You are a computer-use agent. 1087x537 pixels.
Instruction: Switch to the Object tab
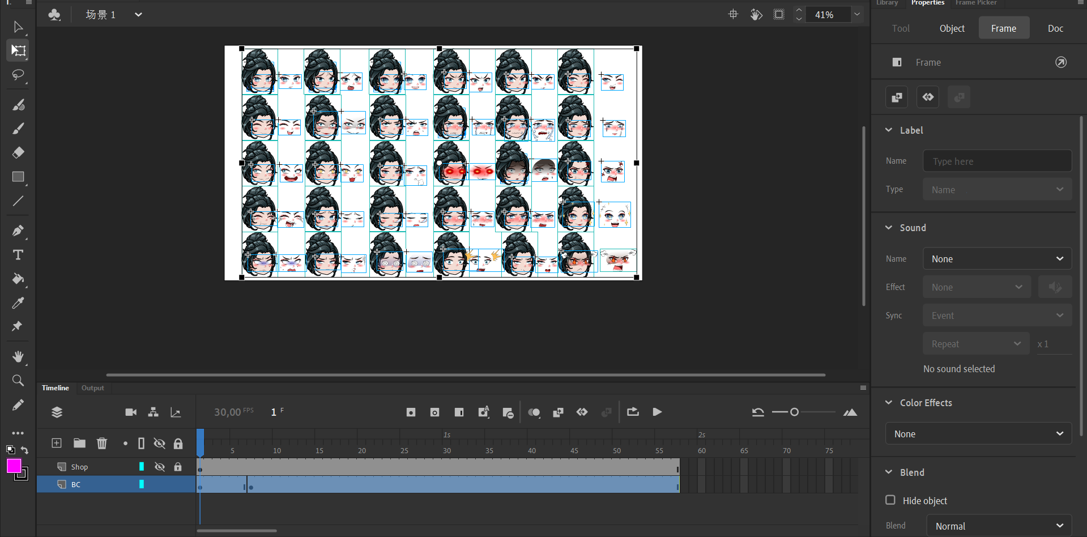952,28
